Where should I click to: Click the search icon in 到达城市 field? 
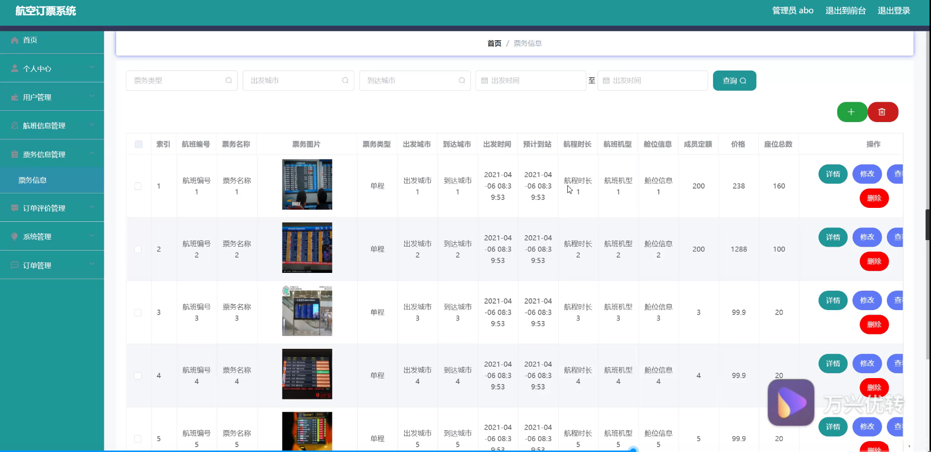click(x=462, y=80)
